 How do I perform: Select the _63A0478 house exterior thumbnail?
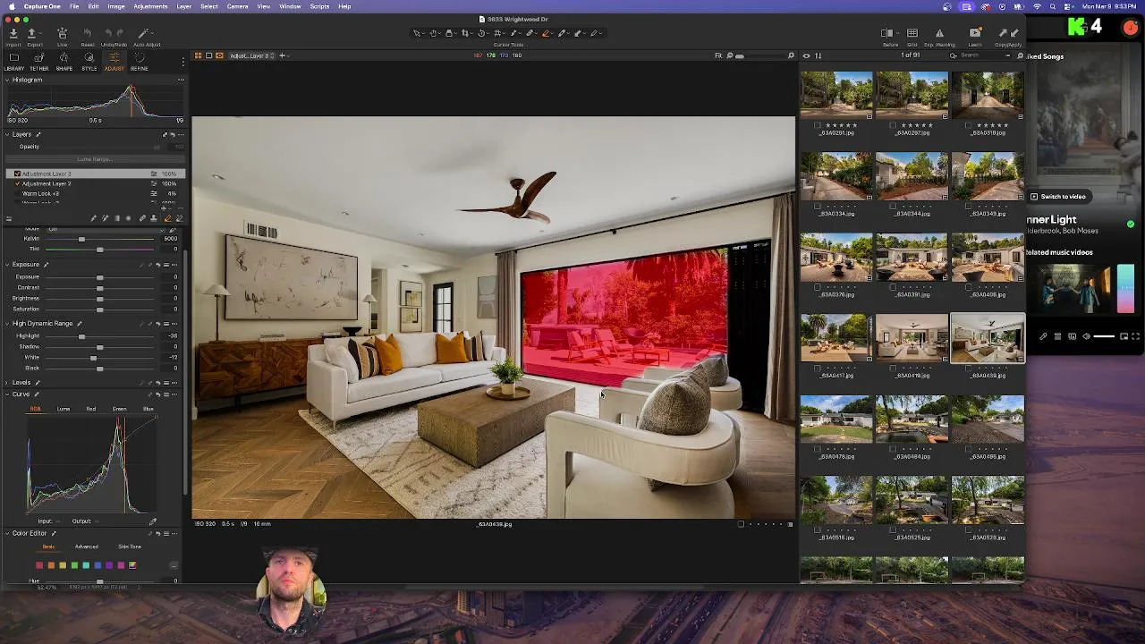click(835, 419)
